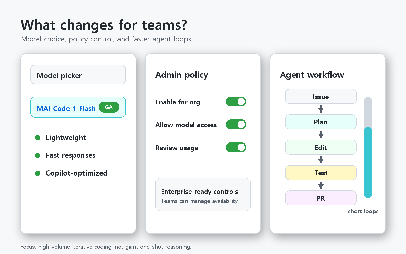Open the Enterprise-ready controls box
This screenshot has height=254, width=406.
pyautogui.click(x=203, y=194)
